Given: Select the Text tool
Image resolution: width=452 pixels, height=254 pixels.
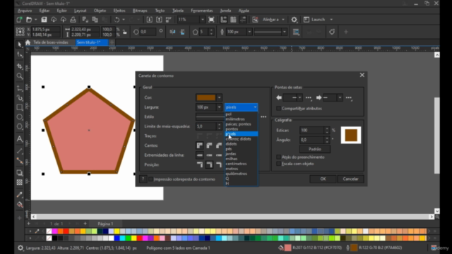Looking at the screenshot, I should click(20, 139).
